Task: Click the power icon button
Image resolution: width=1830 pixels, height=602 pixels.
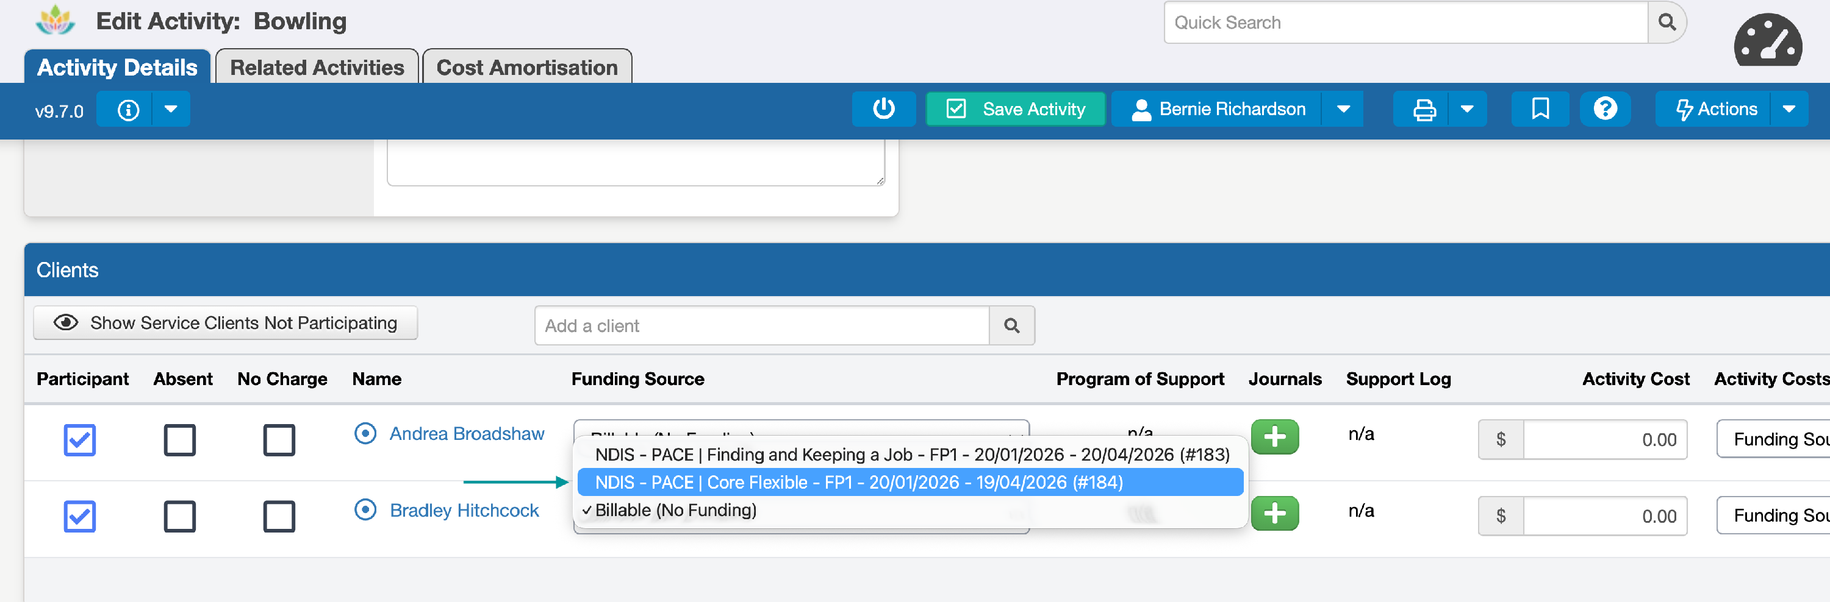Action: tap(883, 109)
